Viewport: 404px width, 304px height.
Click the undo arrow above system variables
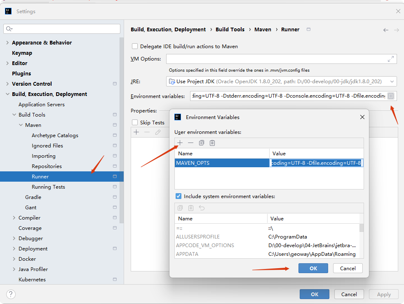coord(202,208)
